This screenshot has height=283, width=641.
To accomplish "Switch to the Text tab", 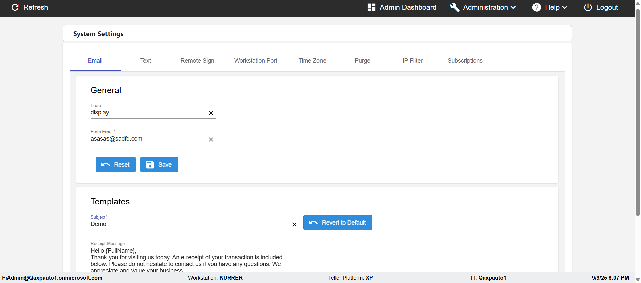I will click(145, 61).
